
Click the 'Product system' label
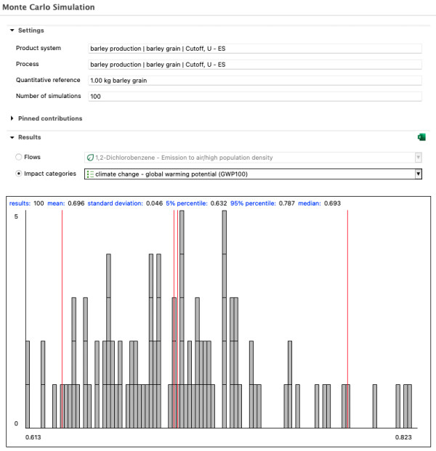click(x=39, y=48)
